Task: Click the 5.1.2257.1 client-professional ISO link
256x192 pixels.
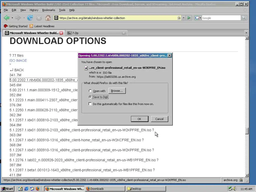Action: [x=80, y=130]
